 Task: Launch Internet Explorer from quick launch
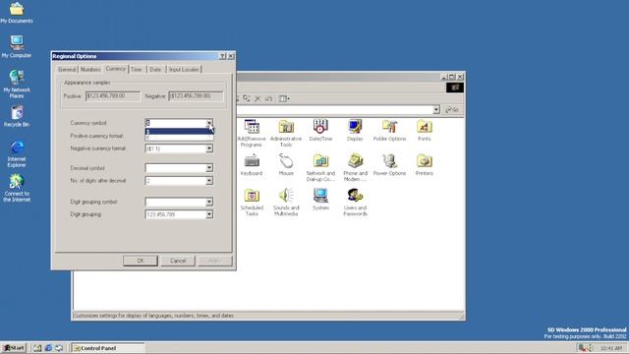48,348
